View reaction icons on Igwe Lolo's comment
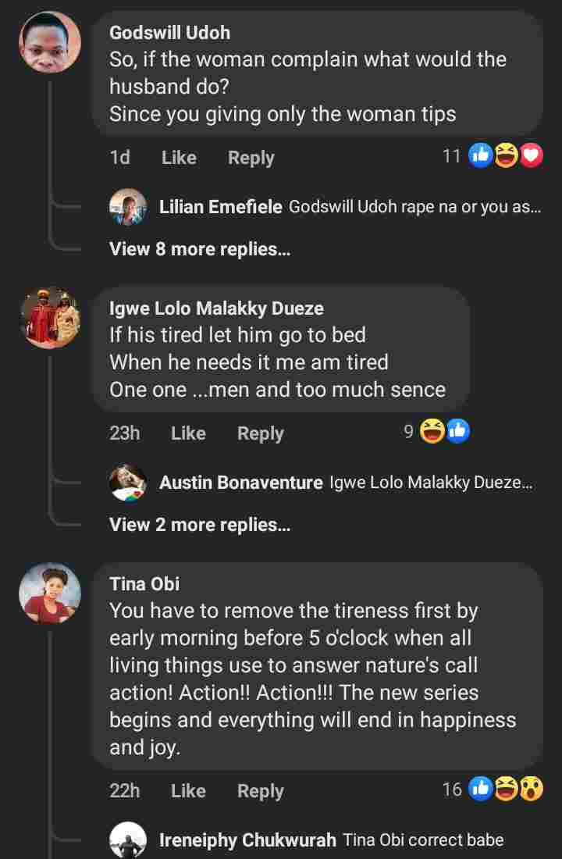The width and height of the screenshot is (562, 859). (x=445, y=431)
